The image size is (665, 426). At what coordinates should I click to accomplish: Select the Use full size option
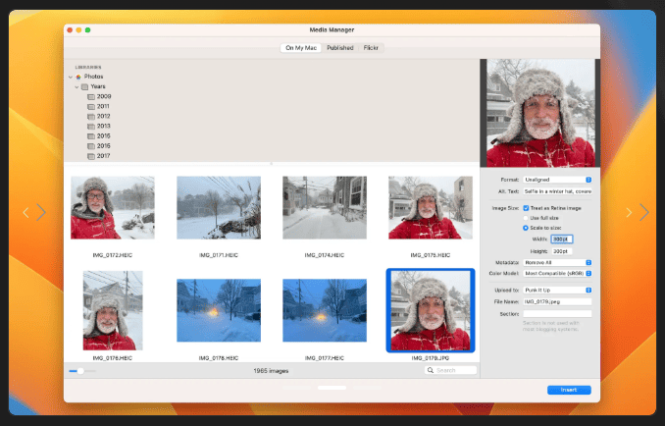pos(526,218)
